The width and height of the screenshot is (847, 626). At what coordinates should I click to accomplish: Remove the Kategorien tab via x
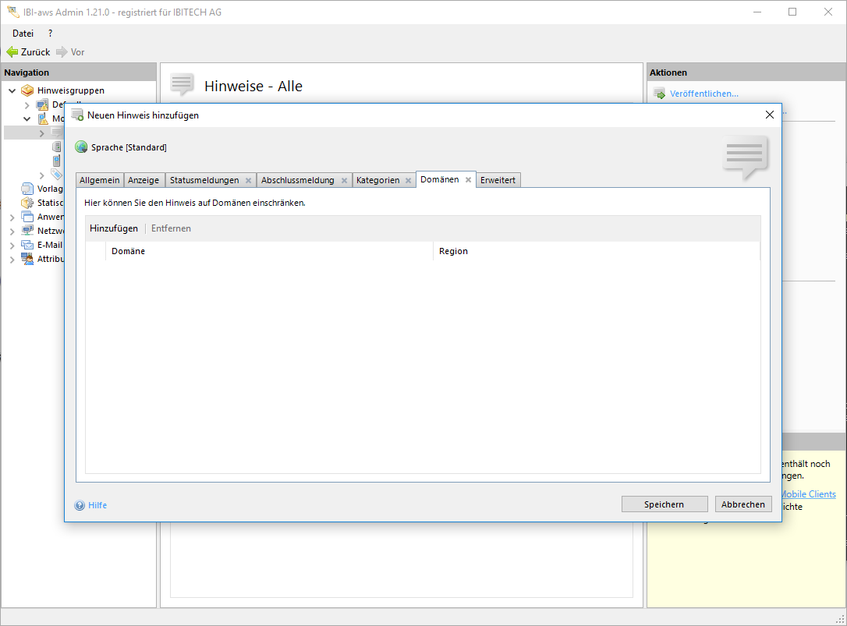tap(408, 180)
